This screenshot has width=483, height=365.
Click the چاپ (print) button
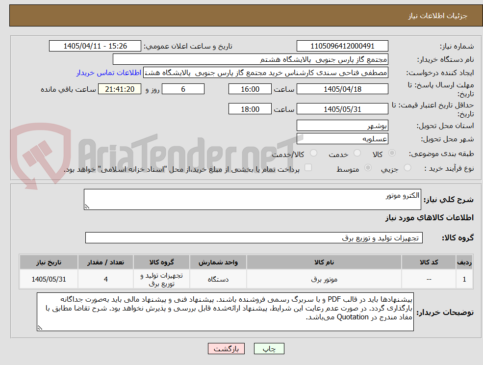tap(269, 349)
